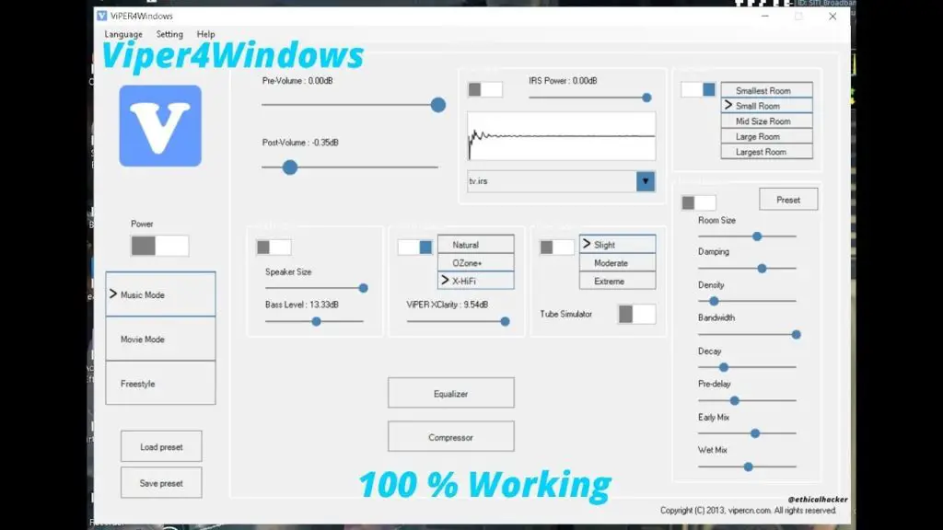
Task: Toggle the main Power switch
Action: tap(159, 246)
